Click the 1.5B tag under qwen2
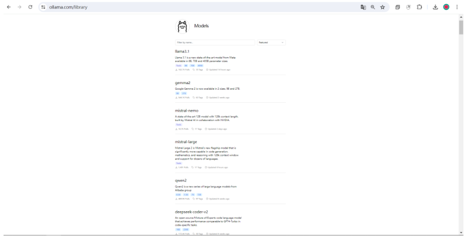This screenshot has width=467, height=238. [x=186, y=195]
